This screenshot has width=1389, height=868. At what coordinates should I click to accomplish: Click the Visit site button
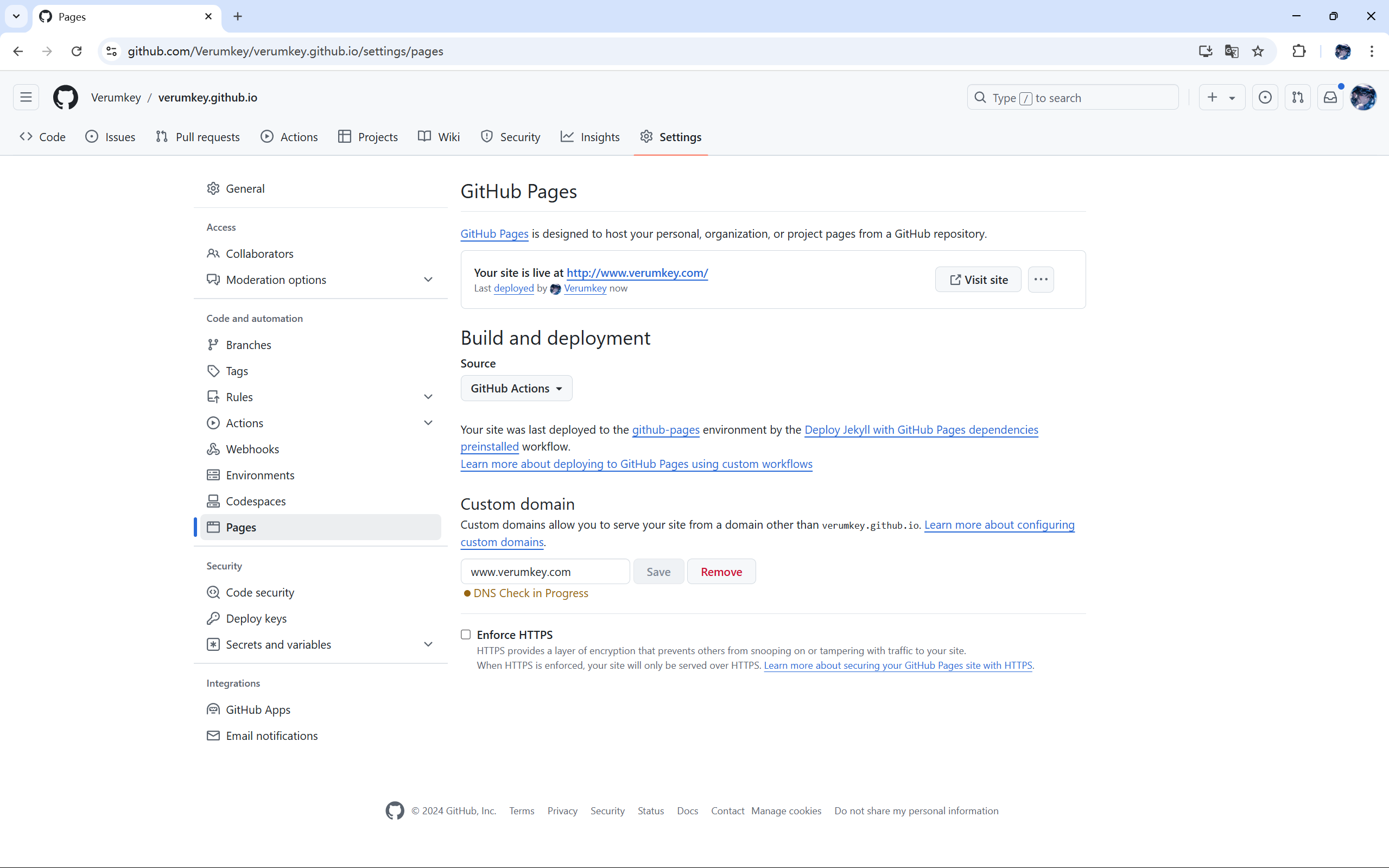click(978, 280)
